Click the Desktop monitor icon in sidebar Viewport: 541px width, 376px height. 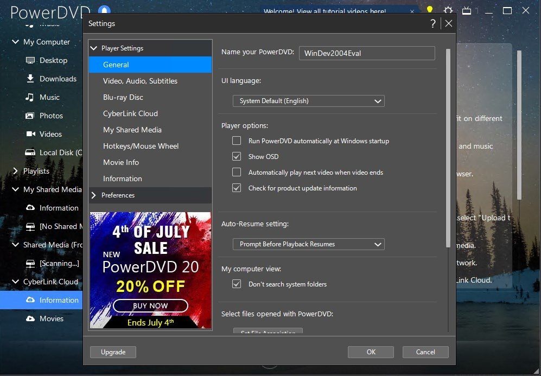click(x=30, y=60)
